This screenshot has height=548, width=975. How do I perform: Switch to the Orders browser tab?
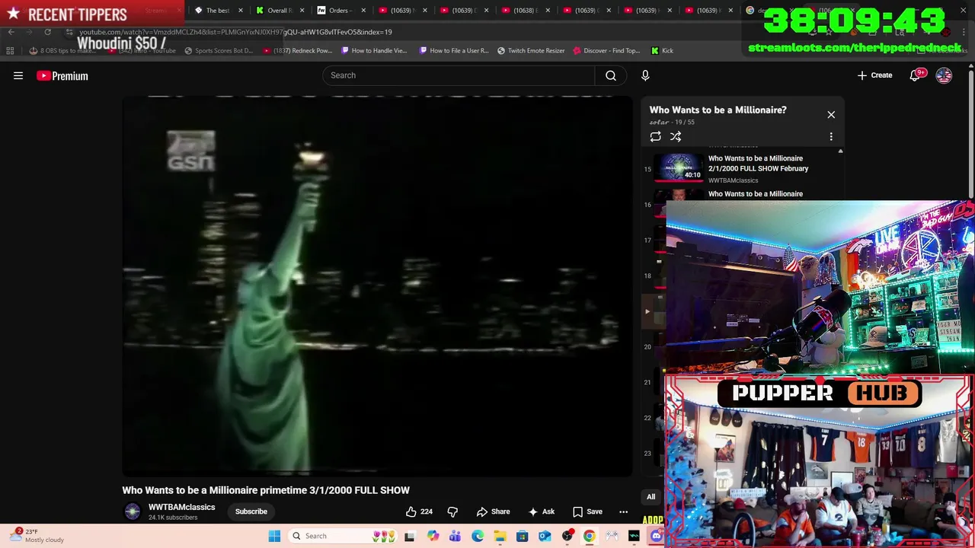pos(339,11)
